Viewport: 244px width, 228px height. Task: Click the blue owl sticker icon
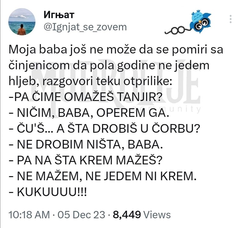tap(200, 21)
